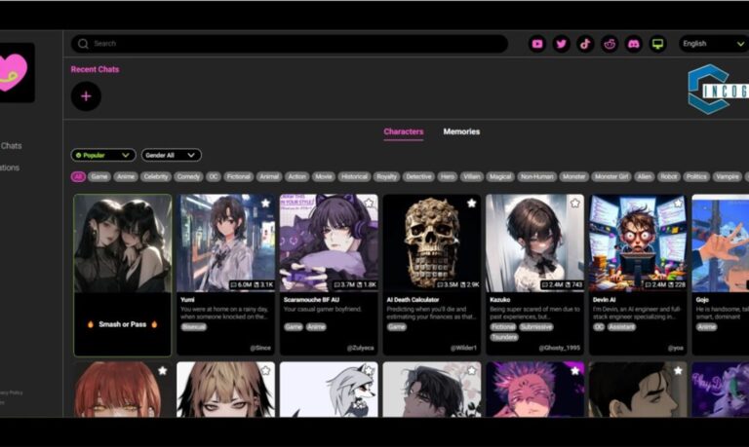This screenshot has width=749, height=447.
Task: Select the All category filter
Action: pyautogui.click(x=78, y=176)
